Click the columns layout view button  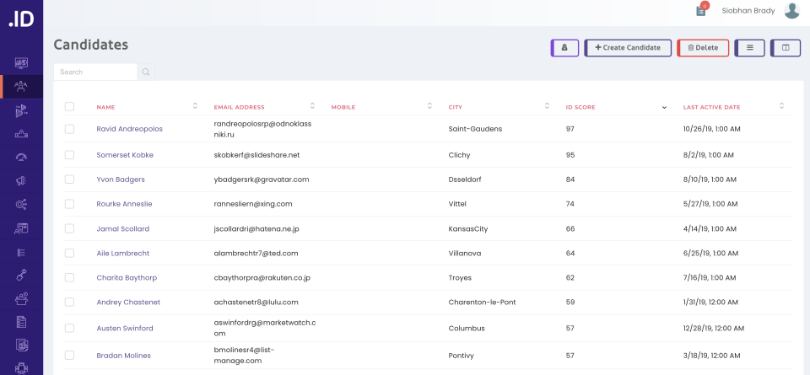(785, 48)
